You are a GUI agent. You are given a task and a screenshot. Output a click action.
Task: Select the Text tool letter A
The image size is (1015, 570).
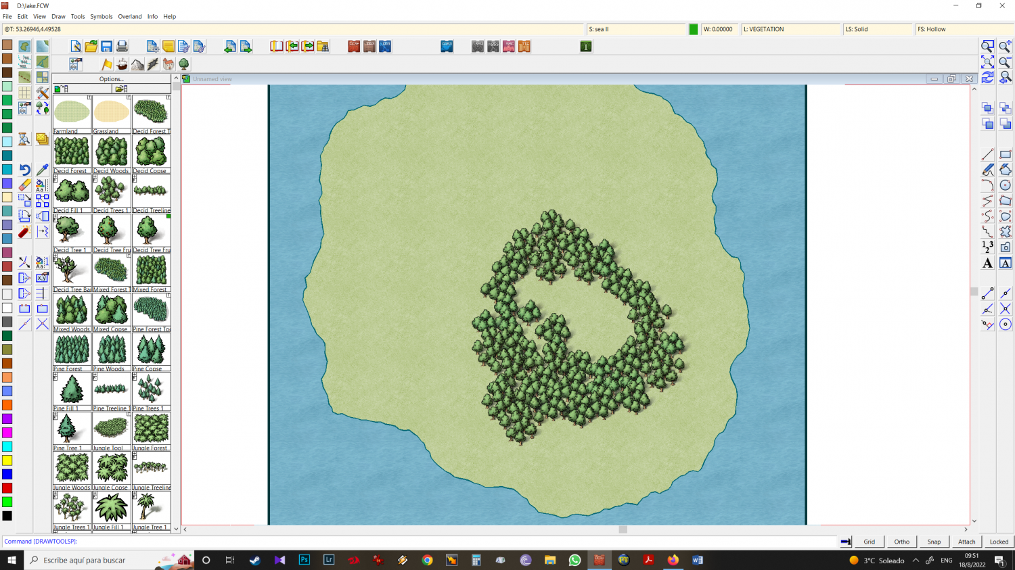tap(988, 263)
